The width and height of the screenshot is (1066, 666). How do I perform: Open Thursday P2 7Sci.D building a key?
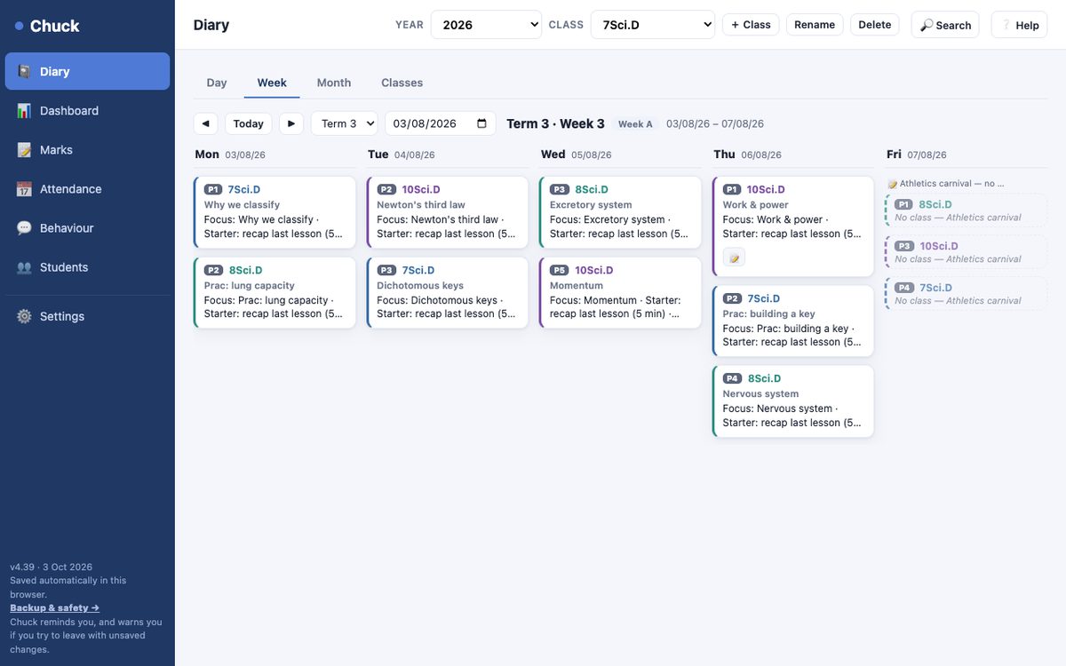(793, 321)
